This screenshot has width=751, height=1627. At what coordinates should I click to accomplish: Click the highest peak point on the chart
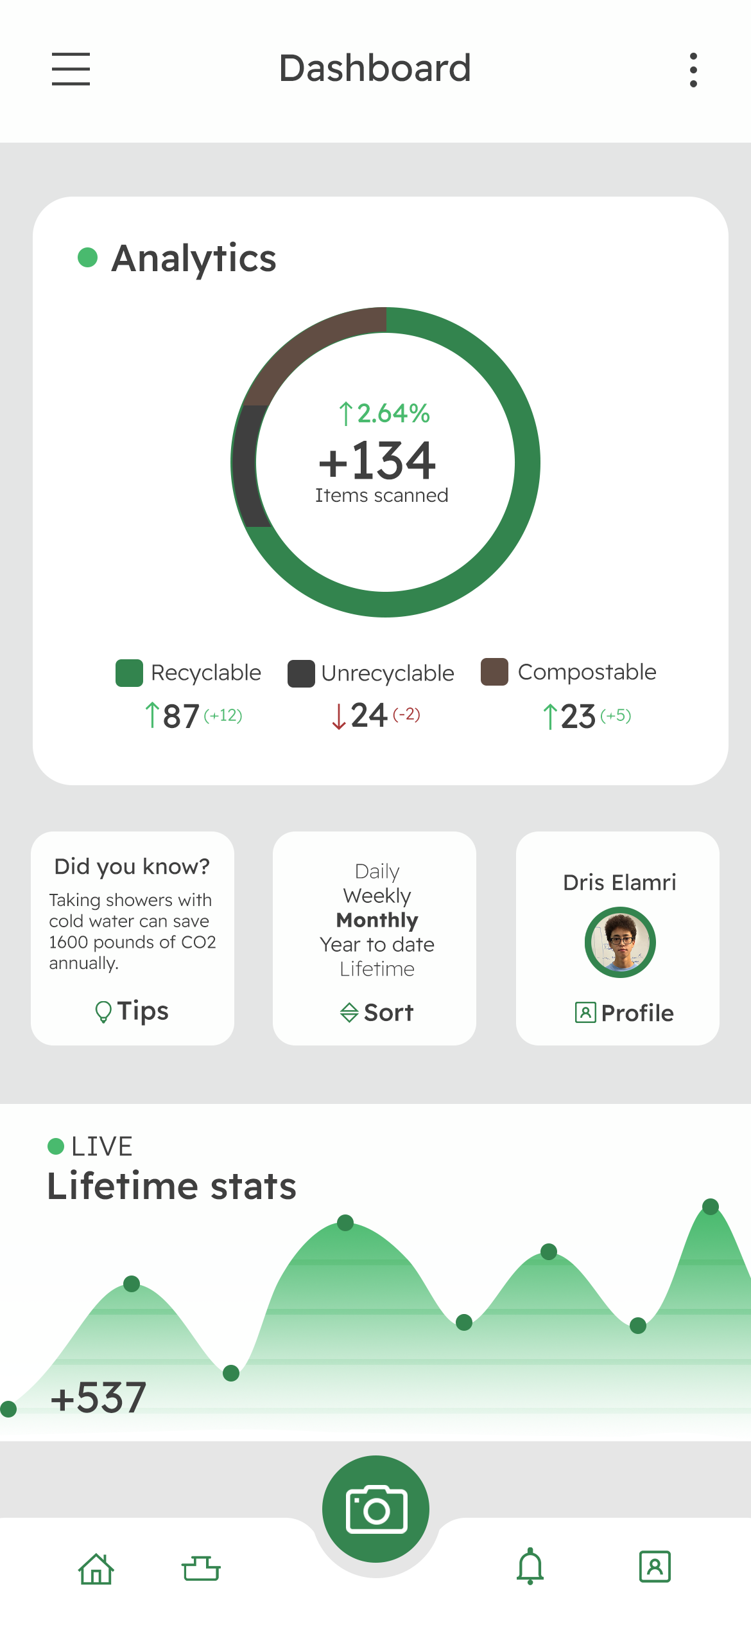(x=711, y=1206)
